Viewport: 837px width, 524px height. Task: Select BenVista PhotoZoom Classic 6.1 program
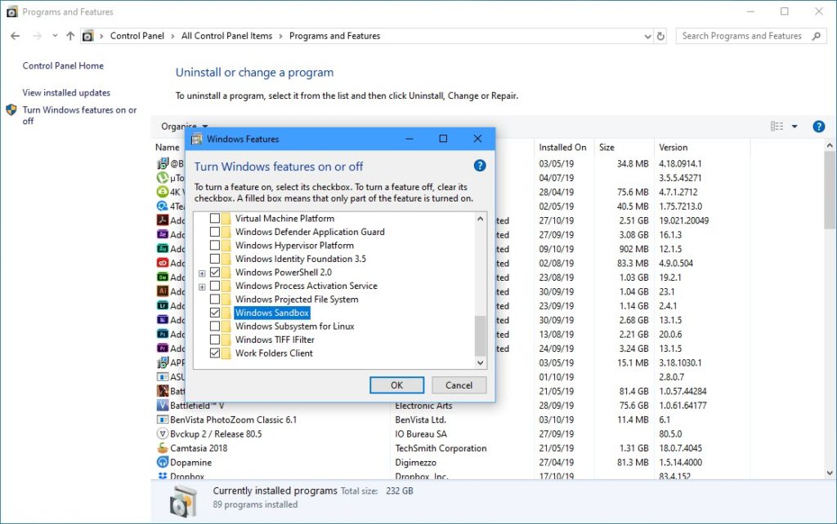pos(233,420)
